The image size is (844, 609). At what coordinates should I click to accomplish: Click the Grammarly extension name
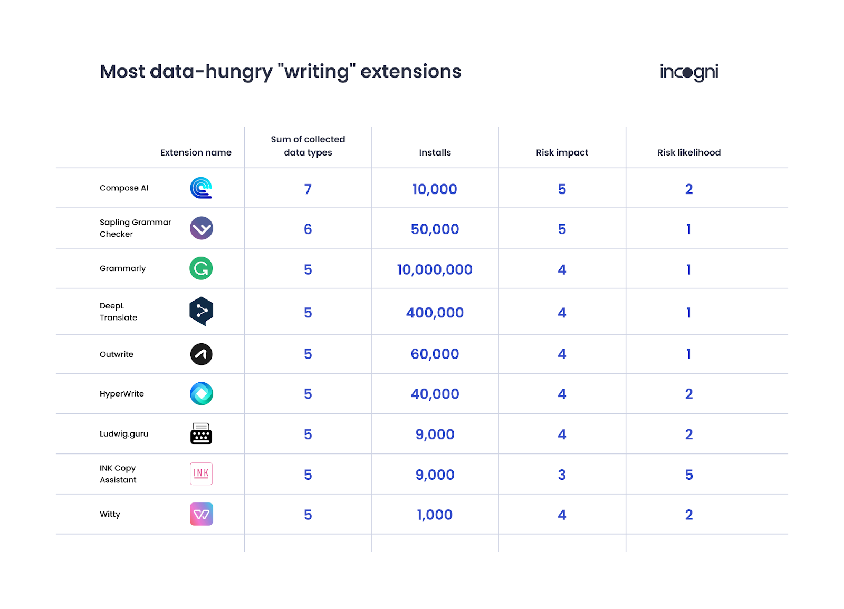tap(122, 268)
